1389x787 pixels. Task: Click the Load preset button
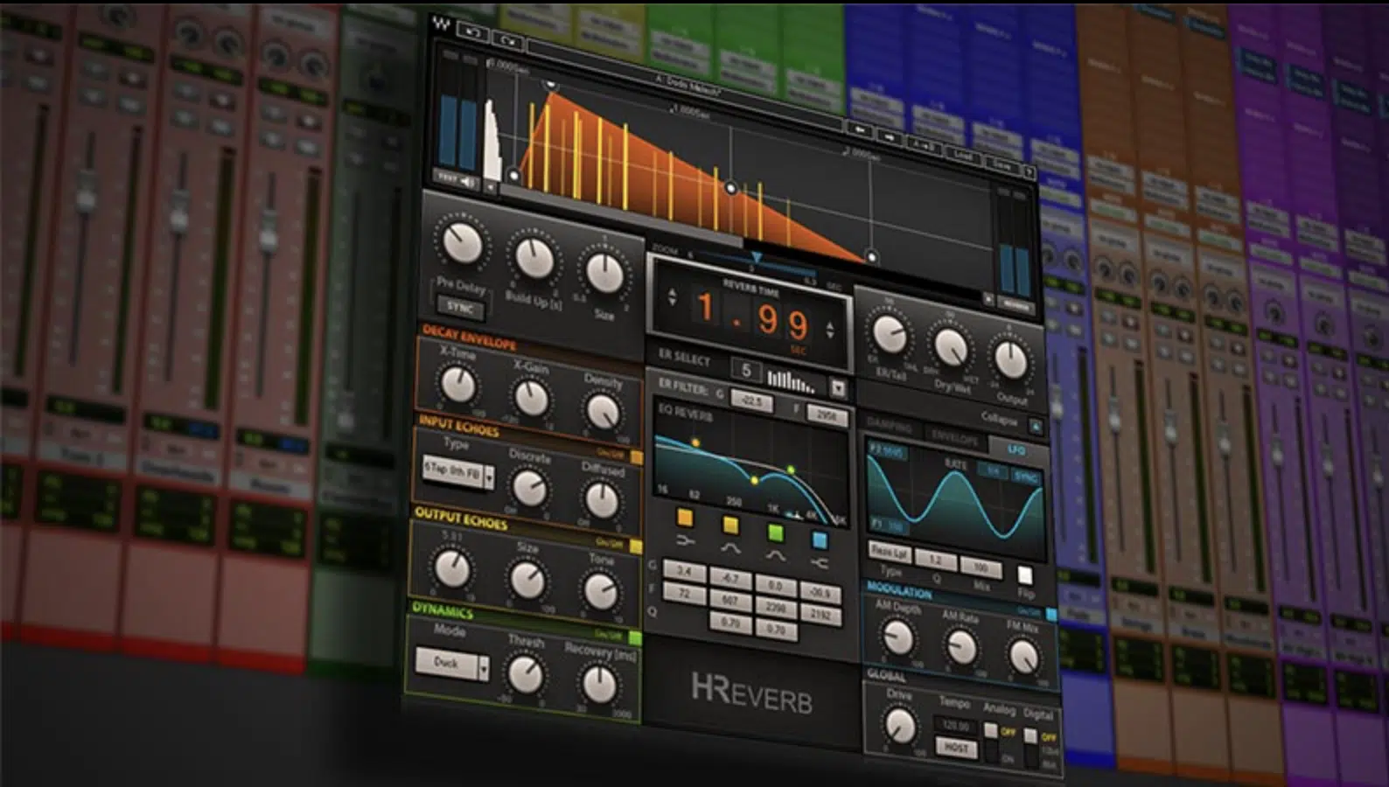964,155
